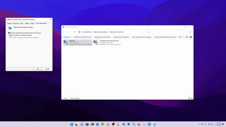Click 'Change settings of this connection'

(165, 37)
